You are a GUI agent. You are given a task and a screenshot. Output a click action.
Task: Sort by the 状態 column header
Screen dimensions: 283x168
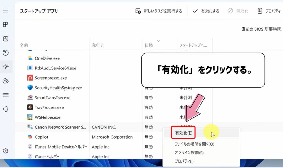click(x=148, y=45)
